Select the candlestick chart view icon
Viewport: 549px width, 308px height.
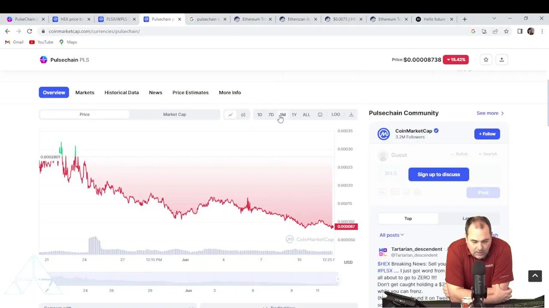pos(243,115)
